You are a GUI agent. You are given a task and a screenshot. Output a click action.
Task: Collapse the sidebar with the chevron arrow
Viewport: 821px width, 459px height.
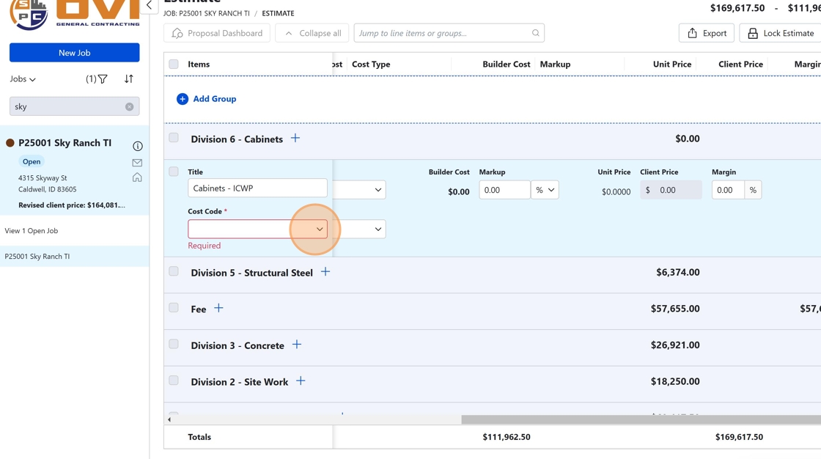tap(150, 6)
